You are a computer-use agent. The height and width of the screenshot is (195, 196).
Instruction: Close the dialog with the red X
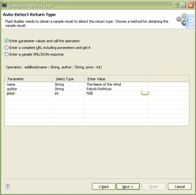191,5
